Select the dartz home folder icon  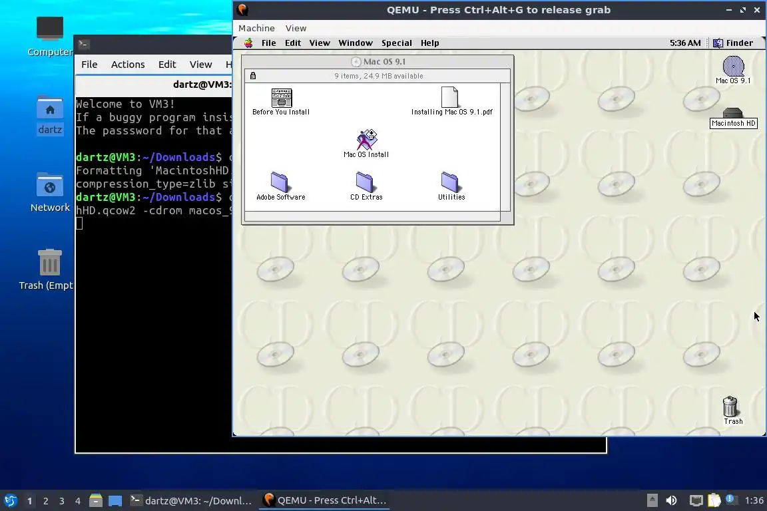(x=50, y=107)
